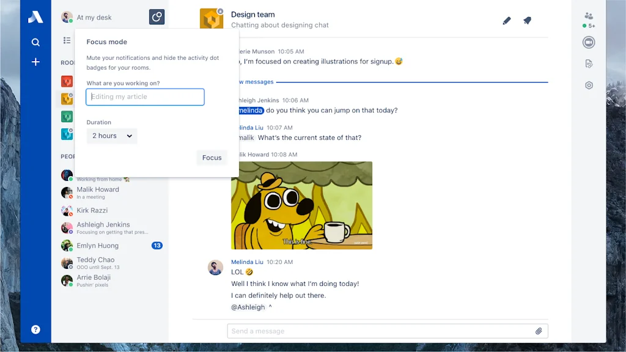Viewport: 626px width, 352px height.
Task: Open the Duration dropdown showing 2 hours
Action: [x=112, y=136]
